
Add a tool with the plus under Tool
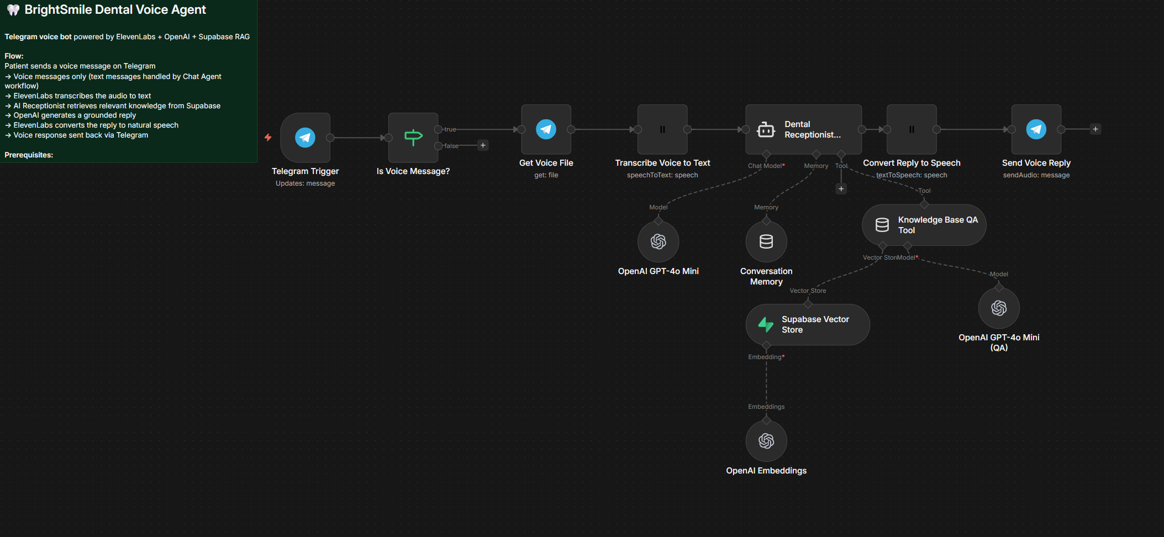pyautogui.click(x=841, y=189)
